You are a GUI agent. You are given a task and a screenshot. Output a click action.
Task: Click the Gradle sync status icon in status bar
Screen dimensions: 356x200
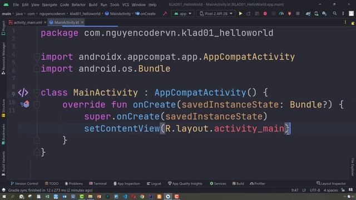pyautogui.click(x=4, y=190)
